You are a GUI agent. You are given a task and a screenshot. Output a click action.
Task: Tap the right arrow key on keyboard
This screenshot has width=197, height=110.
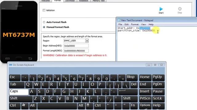pyautogui.click(x=126, y=106)
